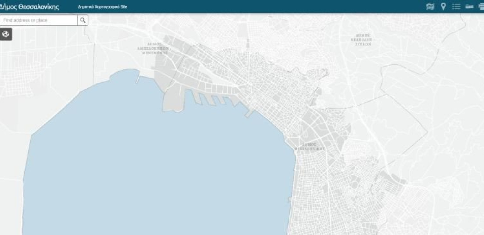Click the location pin marker icon
Viewport: 484px width, 235px height.
pyautogui.click(x=443, y=6)
